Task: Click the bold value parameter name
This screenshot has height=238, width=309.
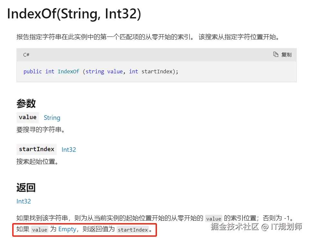Action: click(x=28, y=117)
